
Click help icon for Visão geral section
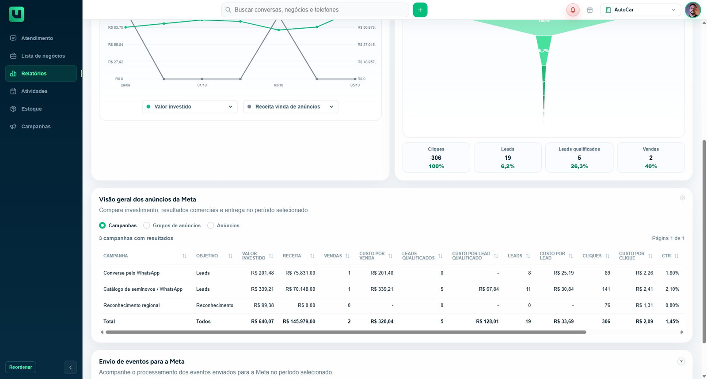[x=682, y=198]
